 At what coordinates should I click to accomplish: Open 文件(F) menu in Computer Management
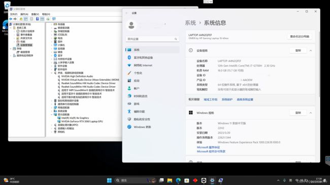pyautogui.click(x=14, y=14)
